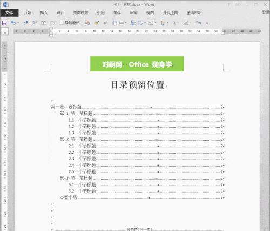Click the shapes icon in quick access toolbar
Screen dimensions: 270x231
tap(141, 23)
